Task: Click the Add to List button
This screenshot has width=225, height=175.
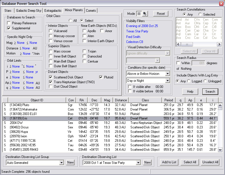Action: pos(169,162)
